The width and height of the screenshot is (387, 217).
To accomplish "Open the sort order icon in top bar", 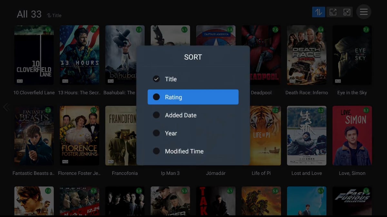I will tap(319, 12).
